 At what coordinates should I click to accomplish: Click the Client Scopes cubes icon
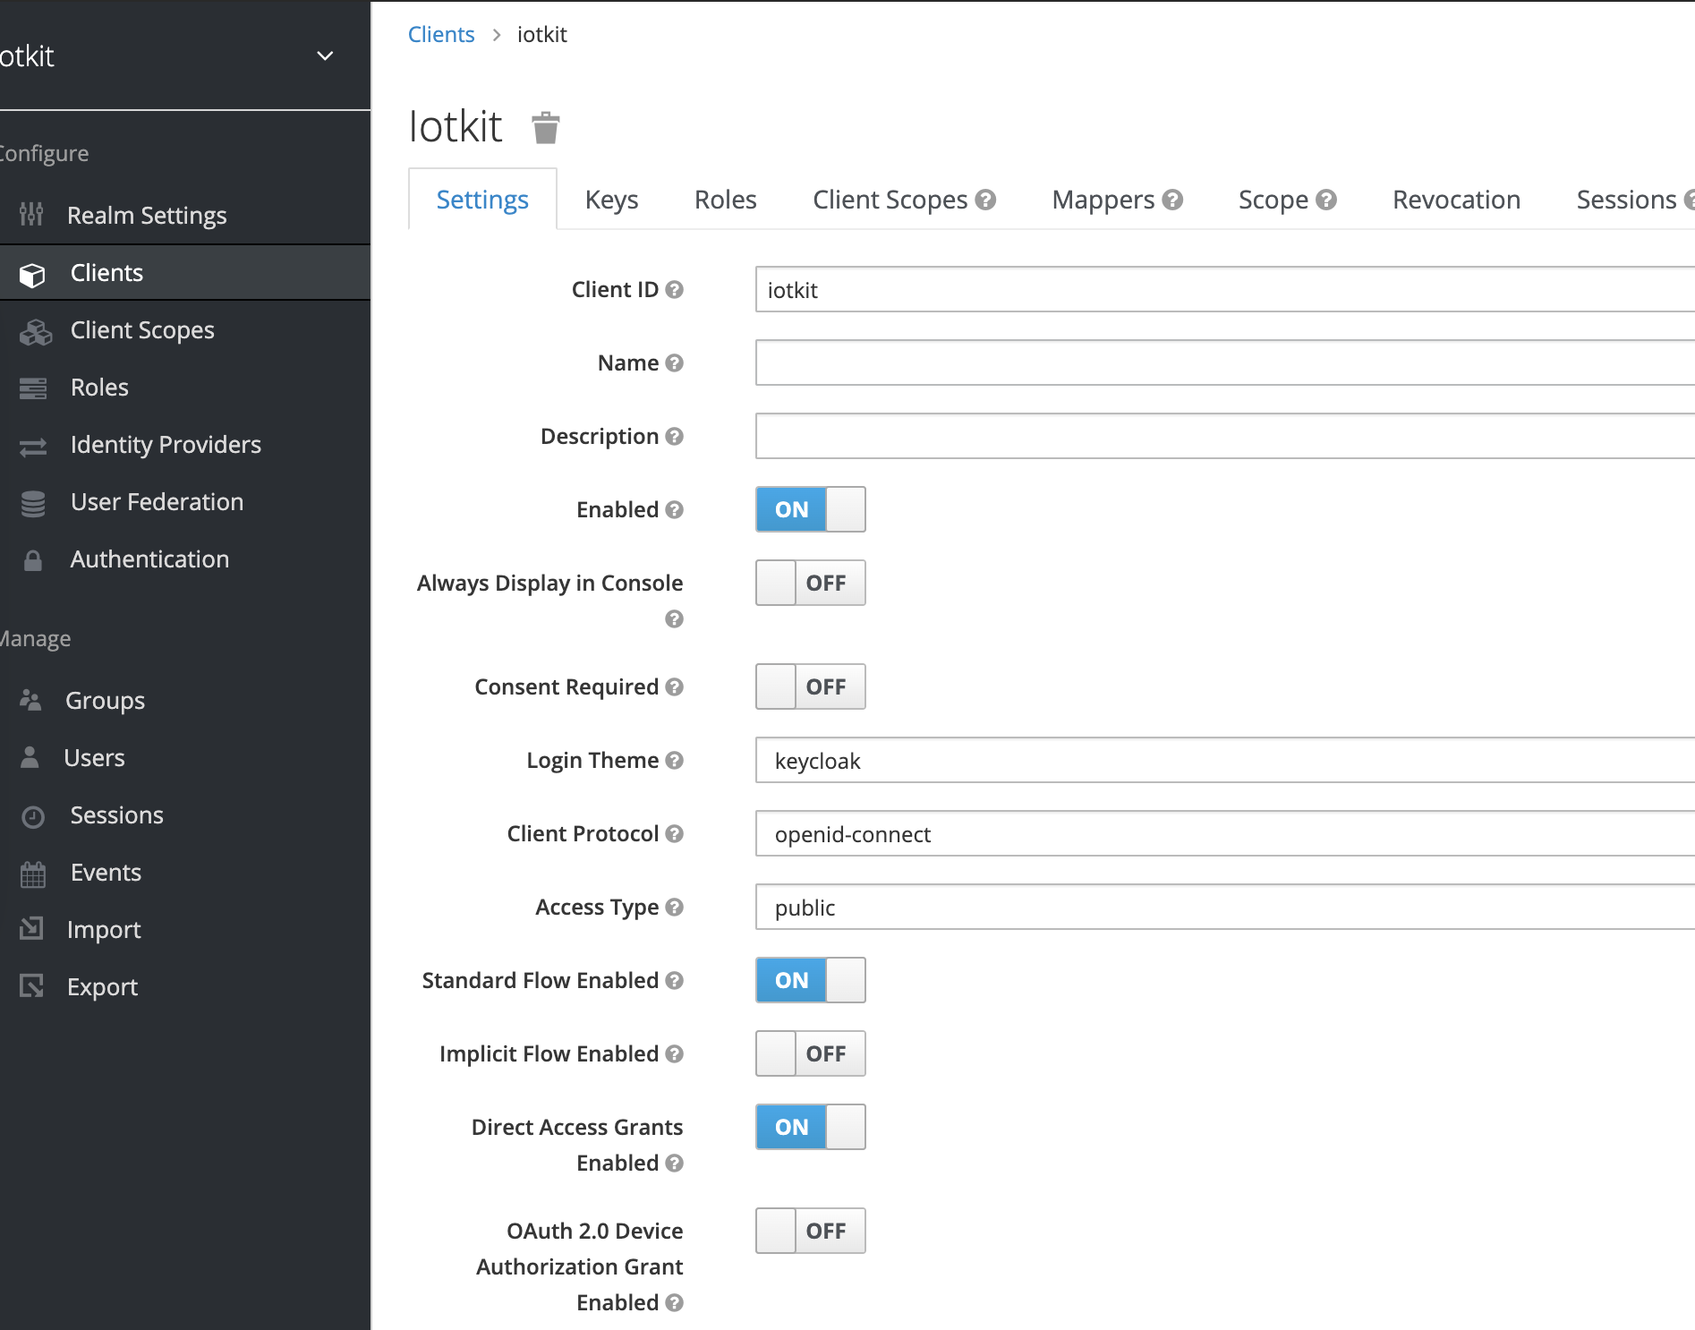[36, 332]
